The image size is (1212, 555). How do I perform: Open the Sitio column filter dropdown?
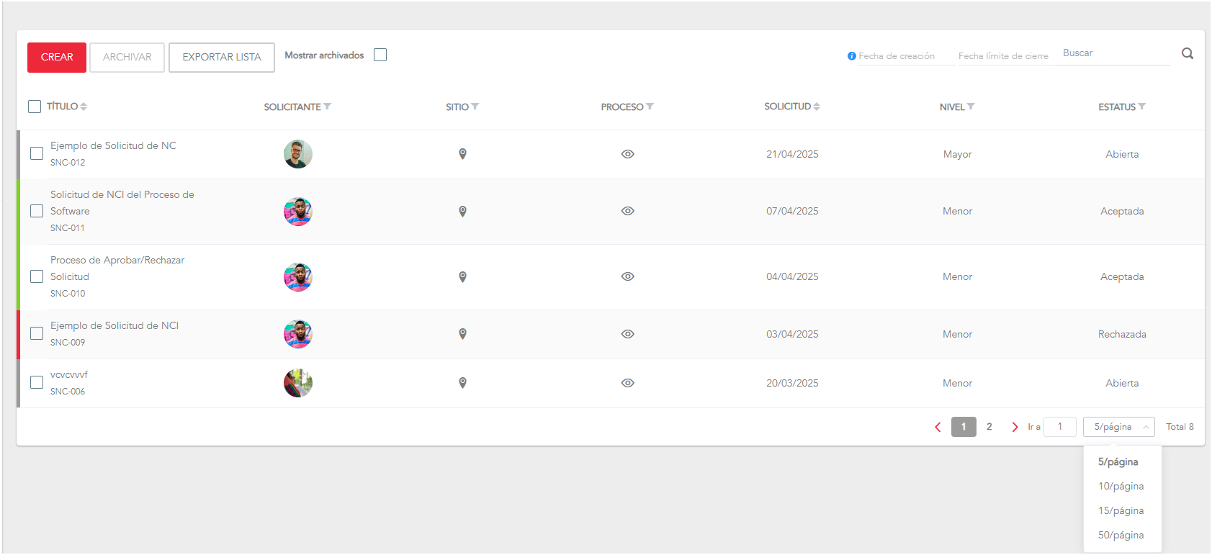(475, 107)
